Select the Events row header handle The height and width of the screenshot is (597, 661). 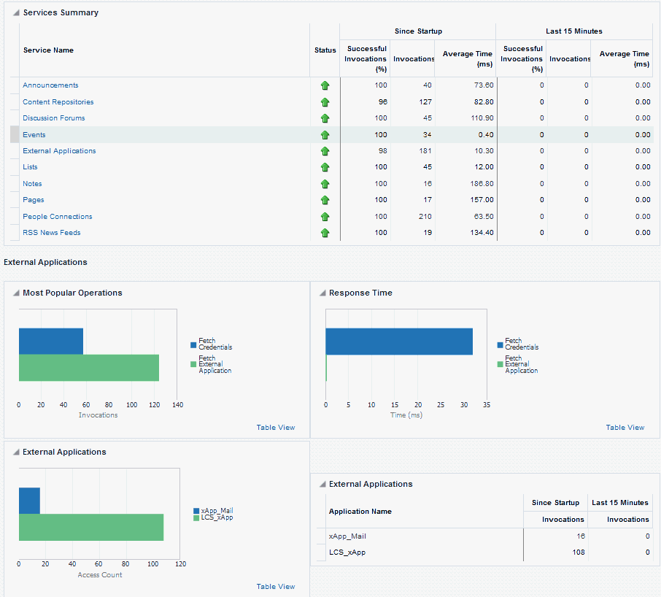click(15, 135)
